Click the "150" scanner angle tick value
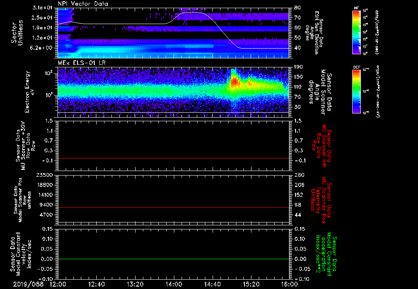Screen dimensions: 418x289 [298, 77]
